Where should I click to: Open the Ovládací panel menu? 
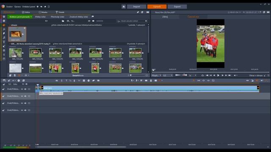tap(28, 7)
